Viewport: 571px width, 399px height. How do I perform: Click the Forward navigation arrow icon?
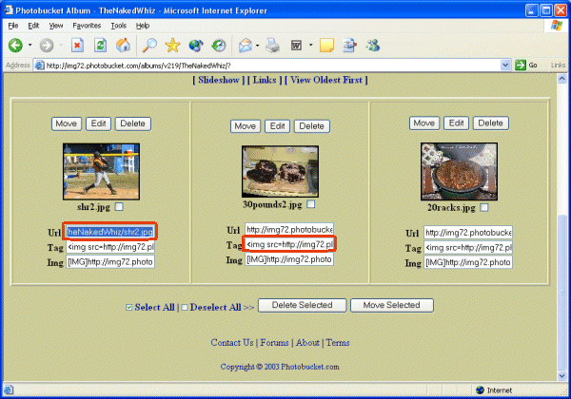coord(47,46)
